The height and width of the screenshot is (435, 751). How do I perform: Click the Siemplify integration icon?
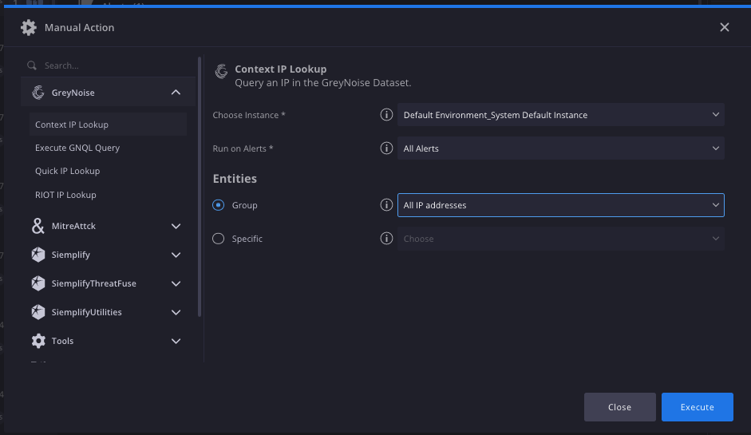click(38, 255)
